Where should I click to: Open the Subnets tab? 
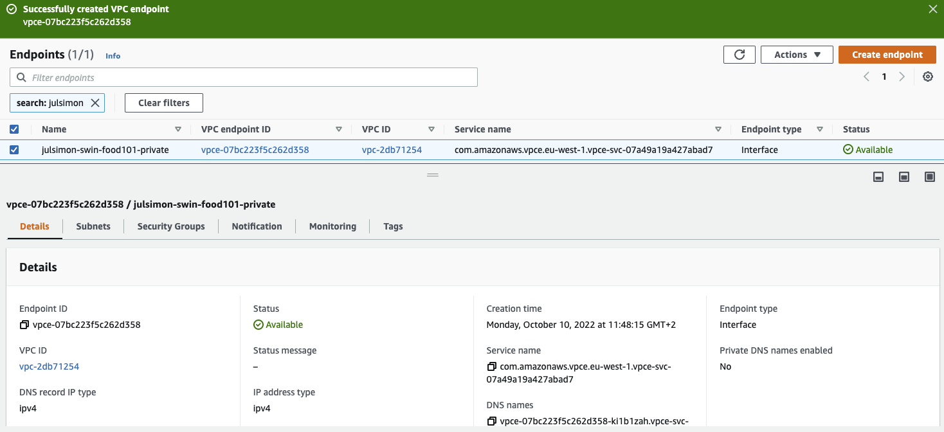click(x=93, y=226)
